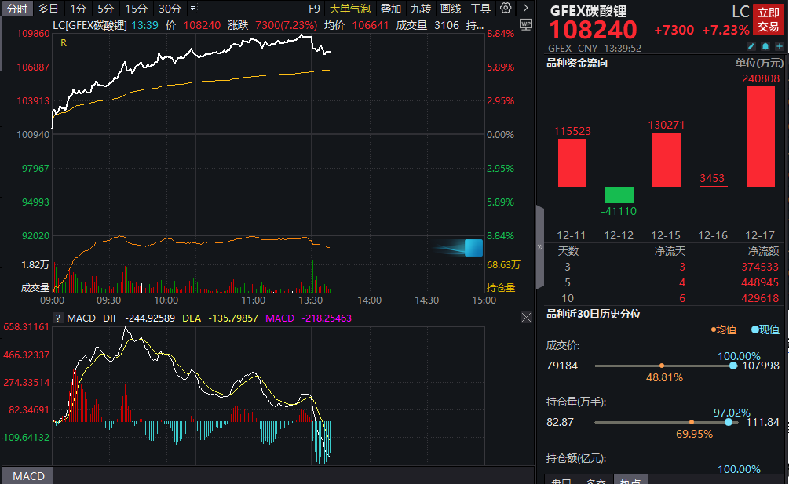
Task: Click the F9 button in toolbar
Action: click(x=314, y=9)
